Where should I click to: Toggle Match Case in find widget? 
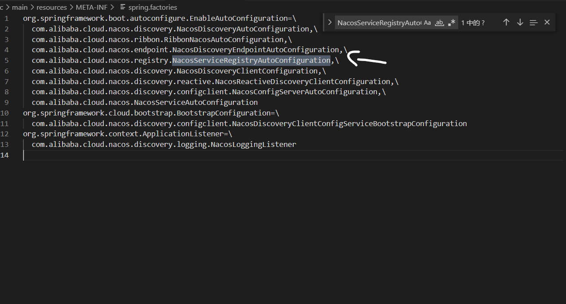427,23
